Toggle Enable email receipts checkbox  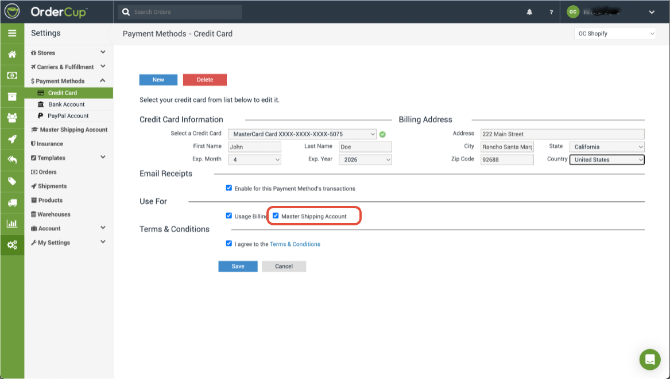(229, 188)
